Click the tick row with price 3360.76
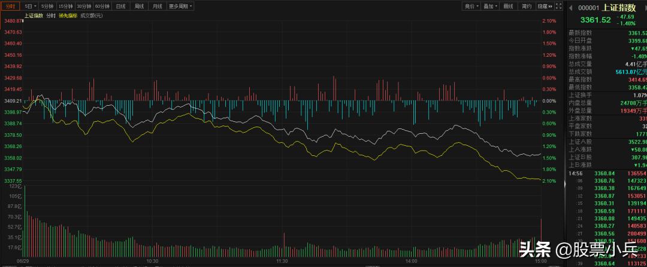This screenshot has height=267, width=647. click(x=607, y=180)
